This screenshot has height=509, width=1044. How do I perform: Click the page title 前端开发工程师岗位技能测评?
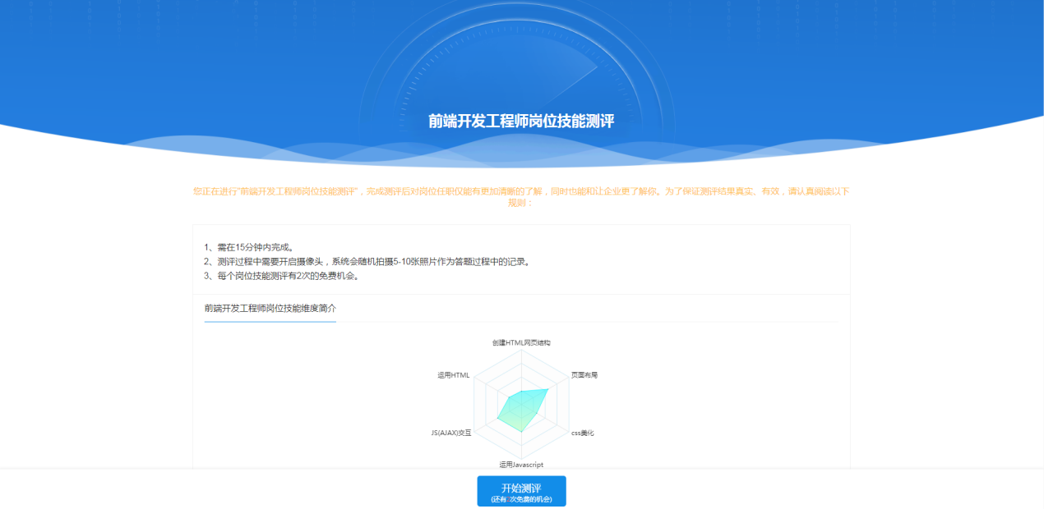[x=521, y=122]
